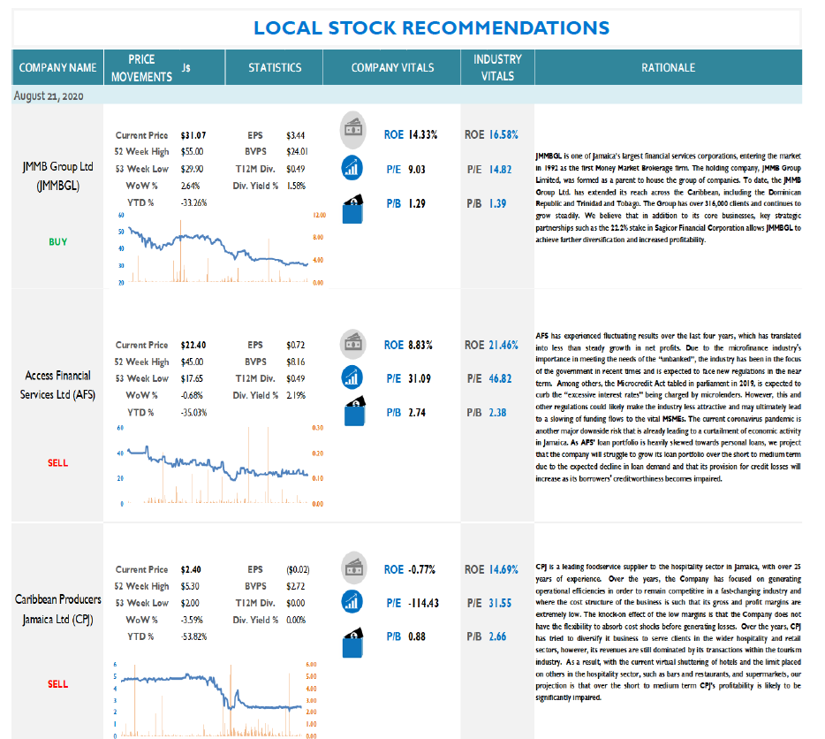The image size is (825, 739).
Task: Click the P/E chart icon in CPJ row
Action: [x=352, y=601]
